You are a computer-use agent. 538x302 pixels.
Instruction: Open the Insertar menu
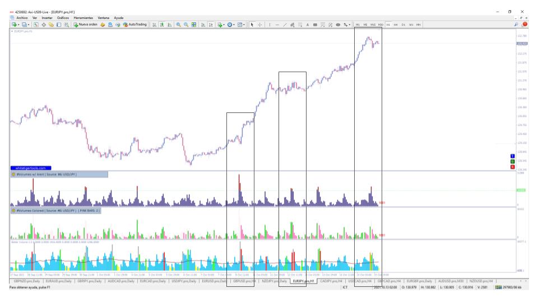(47, 18)
